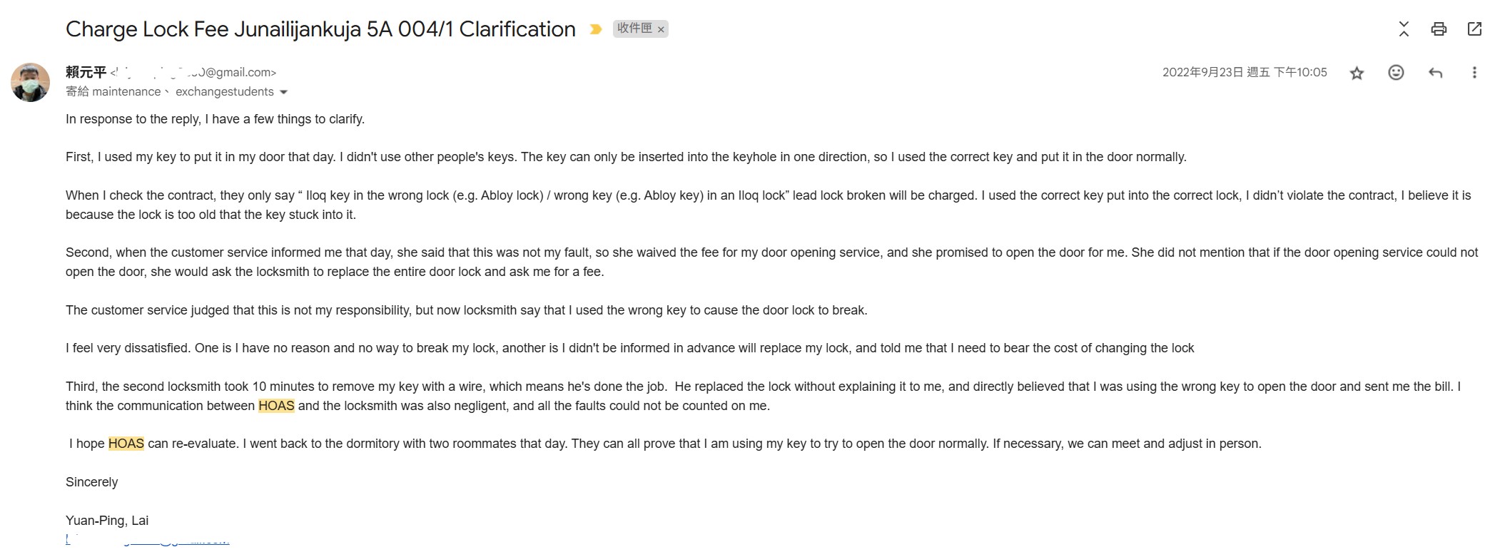Remove the 收件匣 label with its x
This screenshot has width=1495, height=557.
tap(661, 29)
